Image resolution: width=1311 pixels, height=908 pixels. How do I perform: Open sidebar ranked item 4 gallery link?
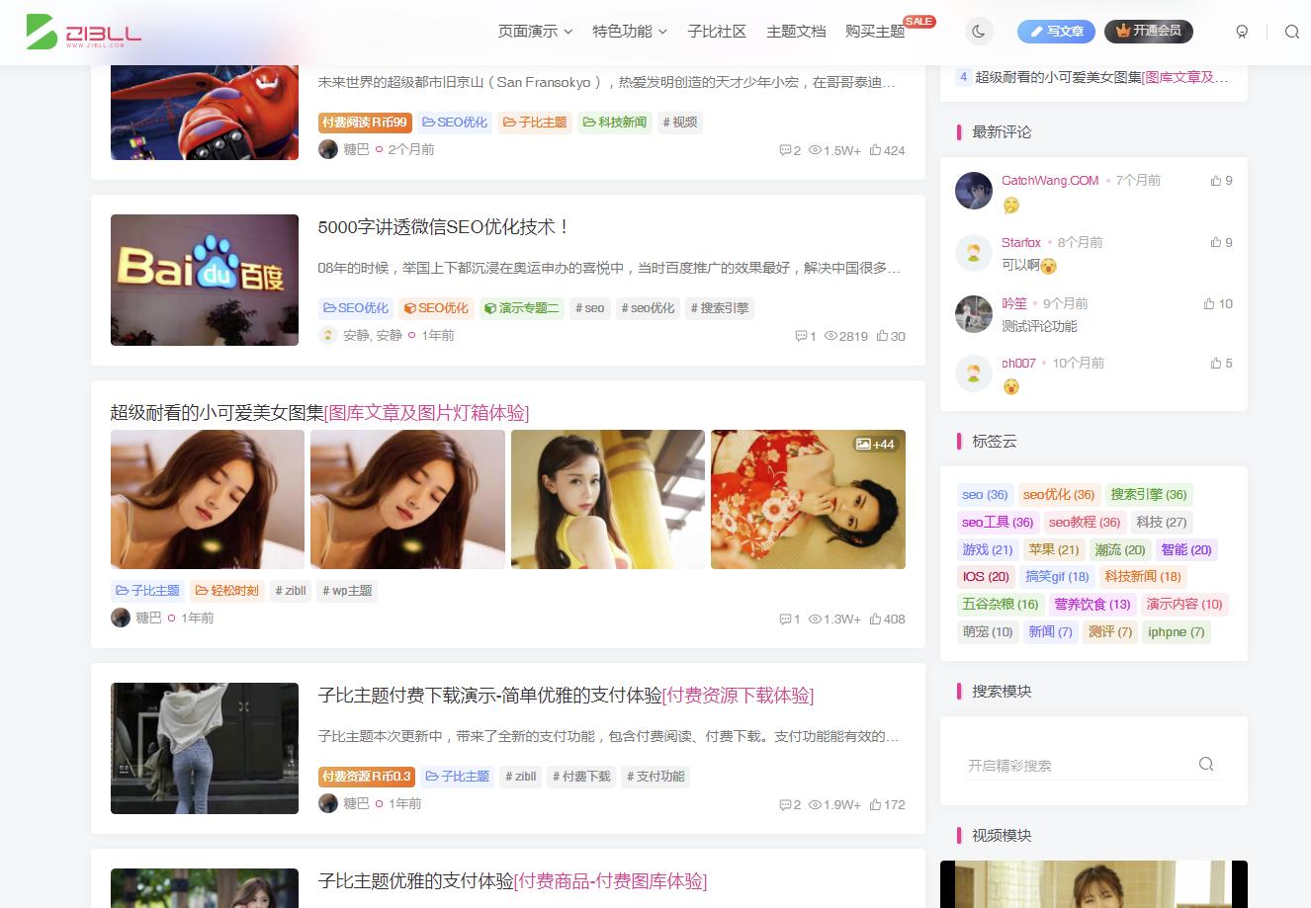pos(1102,77)
